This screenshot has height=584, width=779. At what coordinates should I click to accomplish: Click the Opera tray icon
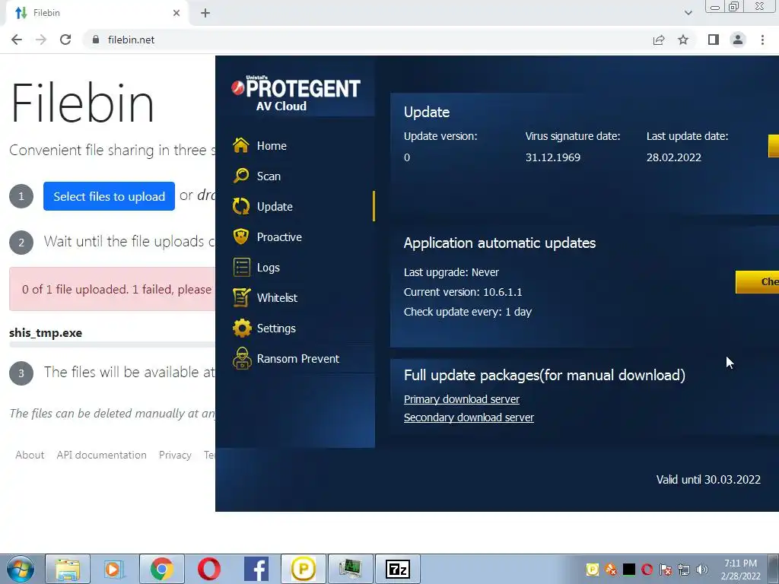coord(647,569)
